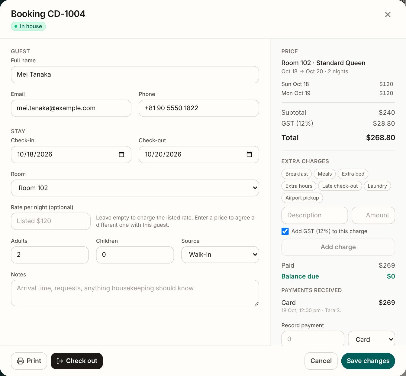Edit the Phone number field
Screen dimensions: 406x376
pyautogui.click(x=199, y=108)
